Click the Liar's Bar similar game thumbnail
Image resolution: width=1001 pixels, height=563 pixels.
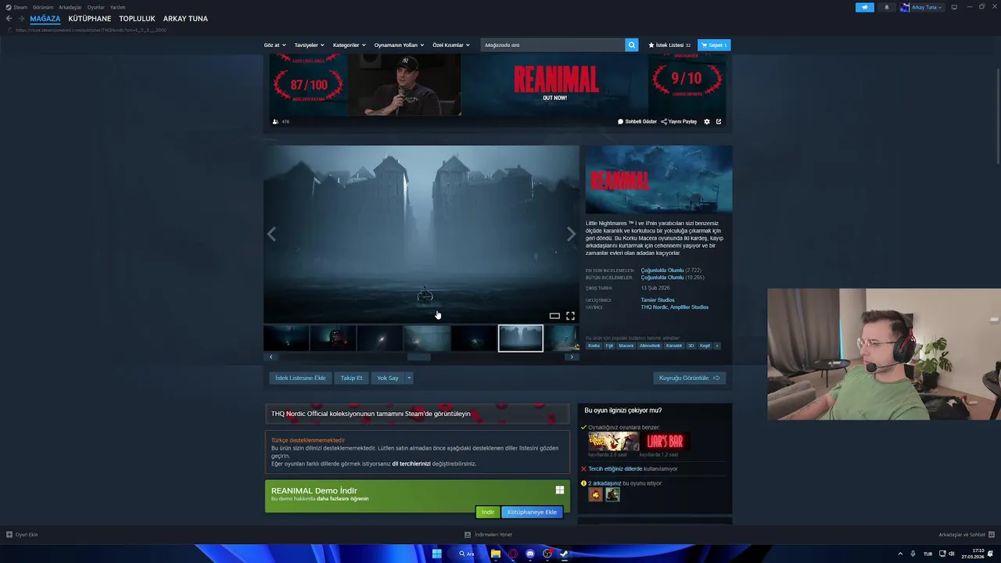[x=665, y=442]
